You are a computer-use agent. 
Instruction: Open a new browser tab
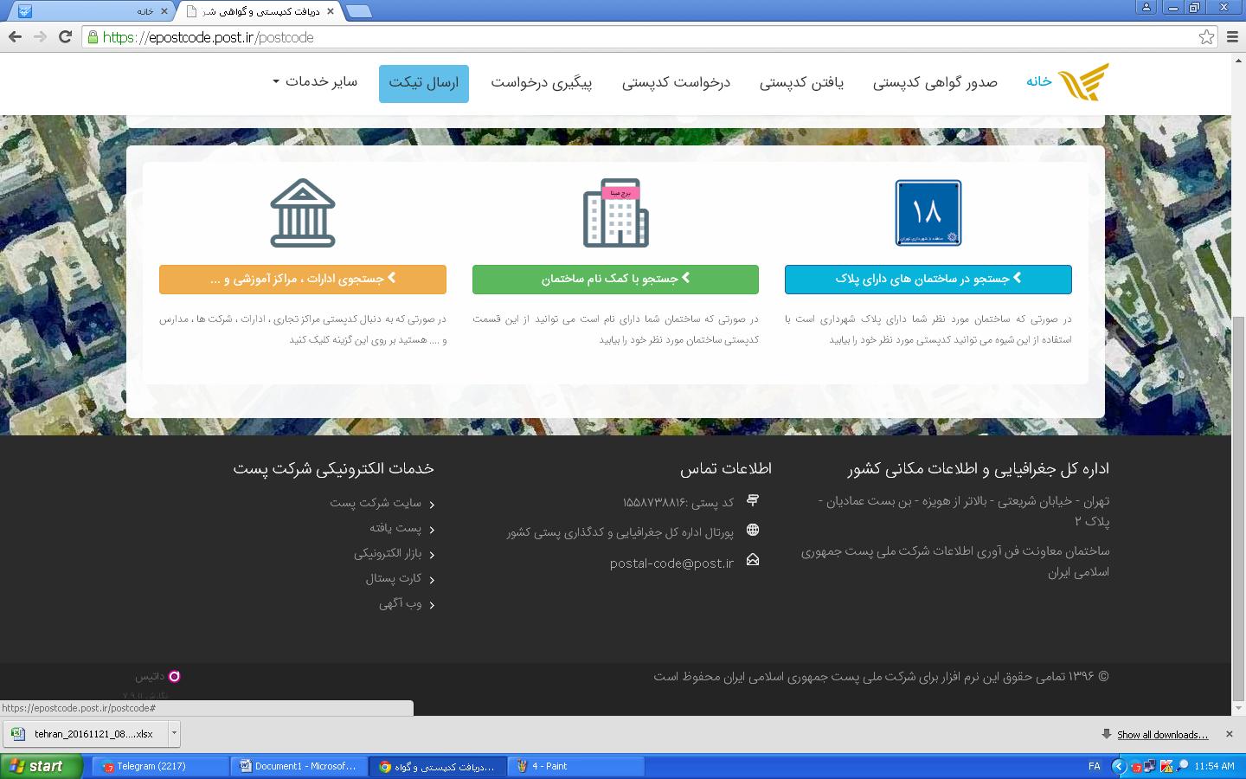point(359,11)
